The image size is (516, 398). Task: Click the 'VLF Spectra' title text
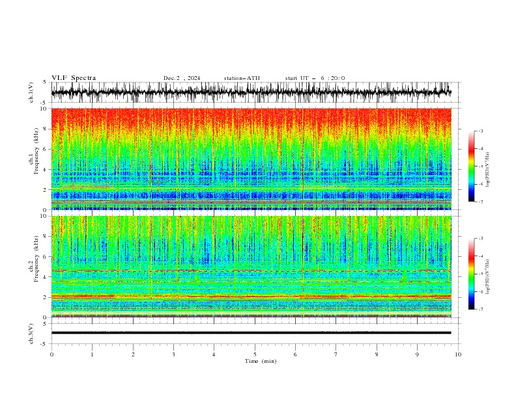point(74,78)
